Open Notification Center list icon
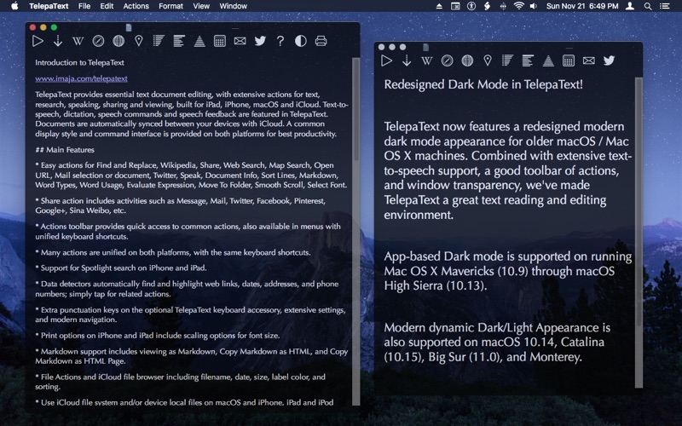 pyautogui.click(x=664, y=6)
